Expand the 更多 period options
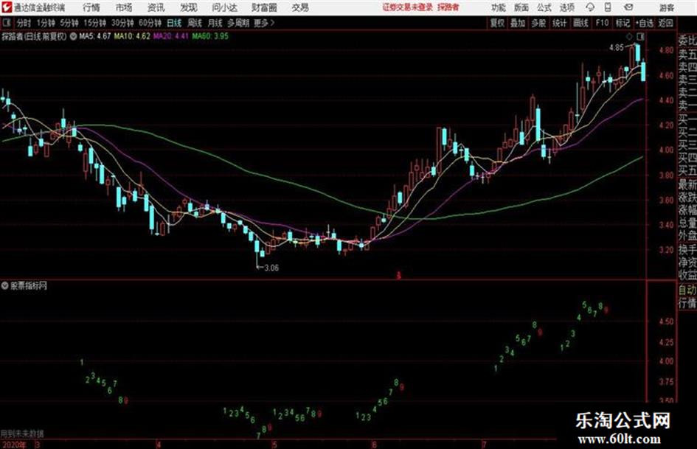Image resolution: width=697 pixels, height=449 pixels. pos(264,23)
